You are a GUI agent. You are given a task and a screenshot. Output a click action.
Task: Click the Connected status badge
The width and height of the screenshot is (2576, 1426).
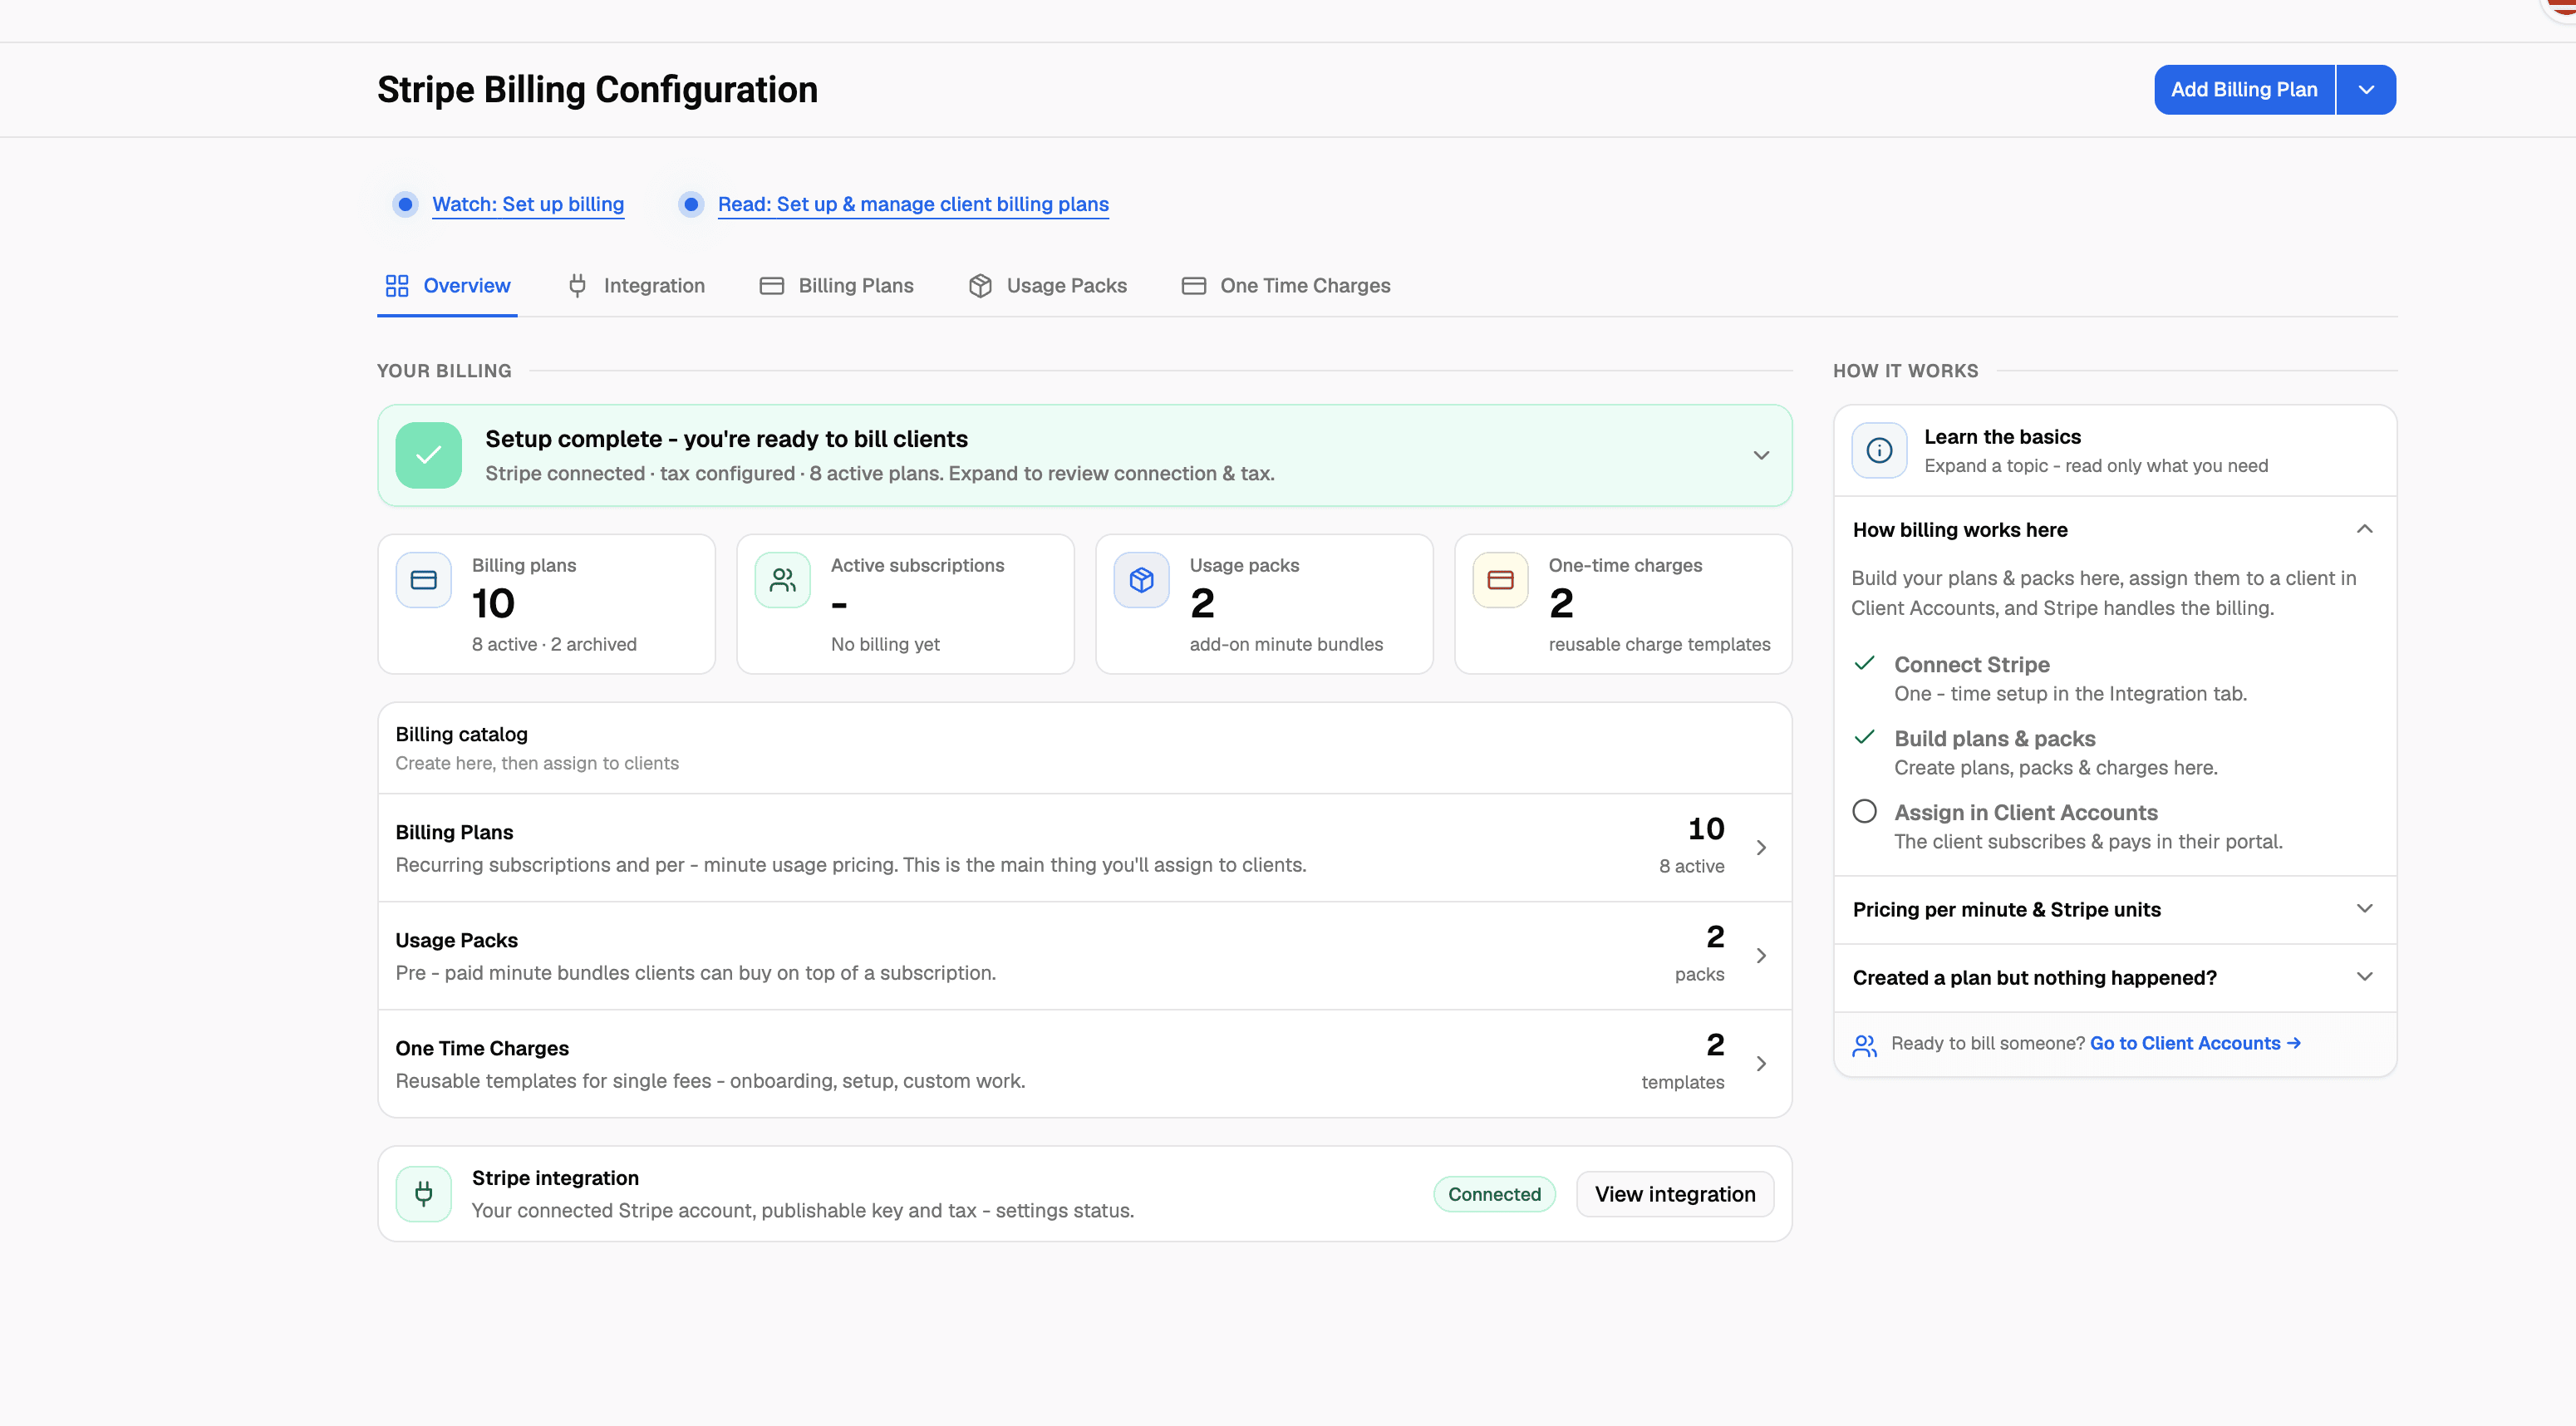[x=1494, y=1194]
